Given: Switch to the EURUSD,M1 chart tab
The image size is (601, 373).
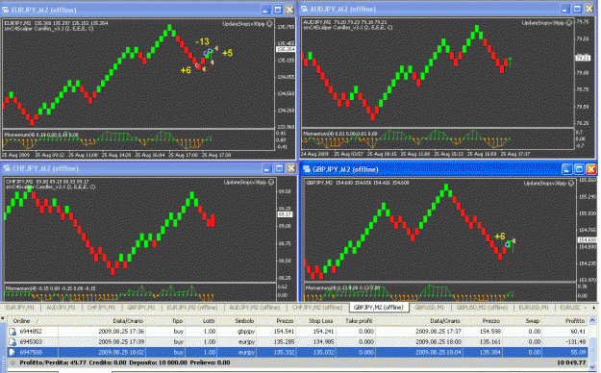Looking at the screenshot, I should click(x=534, y=308).
